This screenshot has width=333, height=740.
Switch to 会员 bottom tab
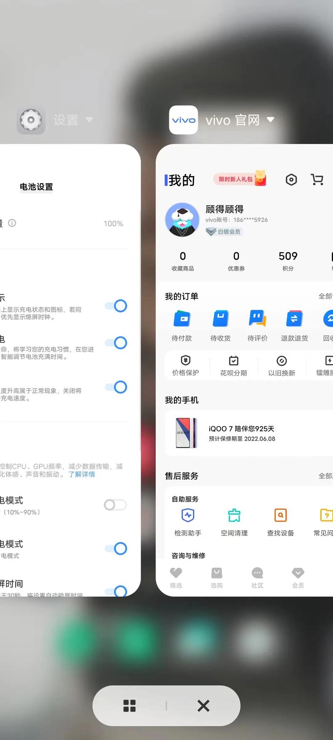[x=298, y=578]
